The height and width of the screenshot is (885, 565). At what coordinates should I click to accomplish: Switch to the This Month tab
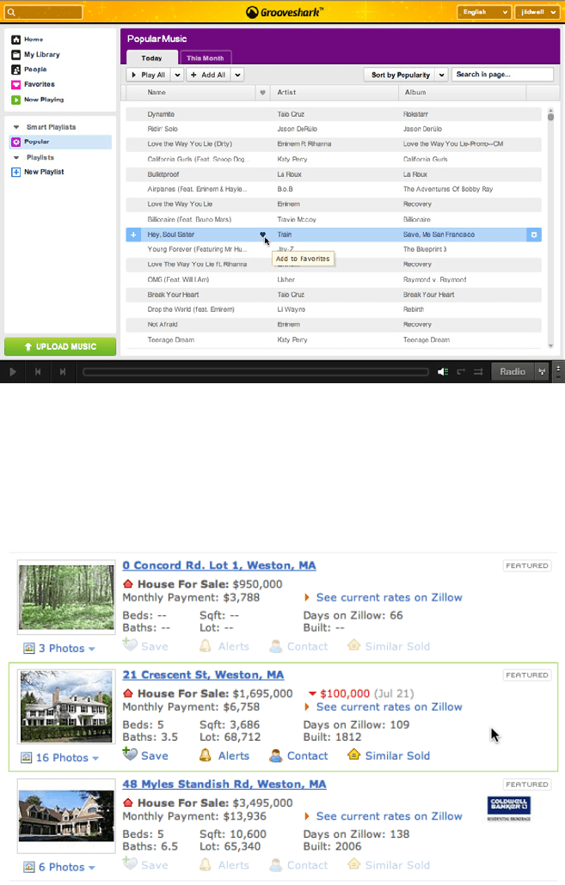click(205, 58)
